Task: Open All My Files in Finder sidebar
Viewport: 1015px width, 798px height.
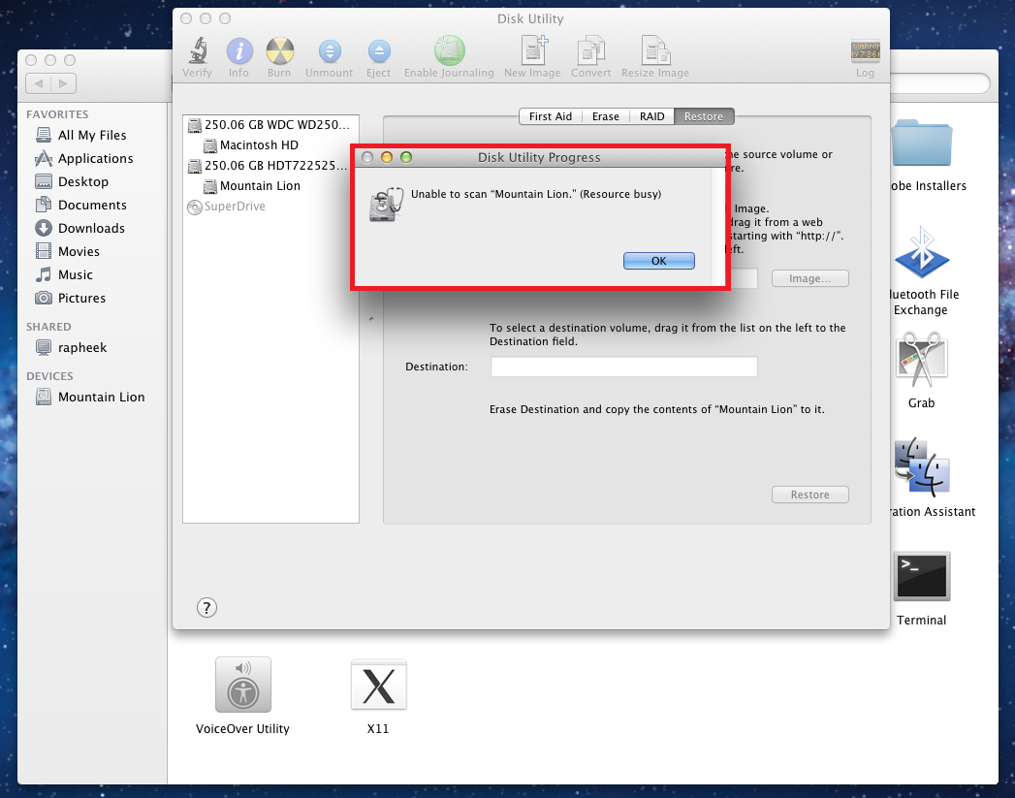Action: coord(80,136)
